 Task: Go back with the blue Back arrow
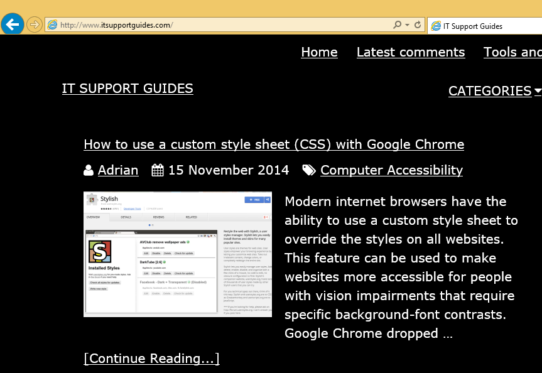click(13, 24)
